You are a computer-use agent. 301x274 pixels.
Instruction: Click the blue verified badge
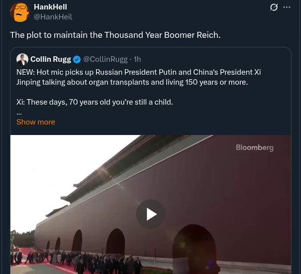pos(77,59)
